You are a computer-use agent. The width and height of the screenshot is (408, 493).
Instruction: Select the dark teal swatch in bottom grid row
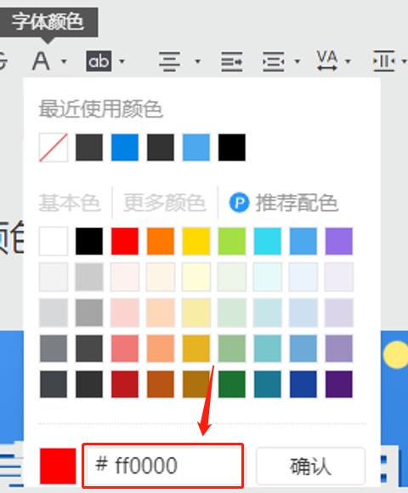click(x=268, y=384)
